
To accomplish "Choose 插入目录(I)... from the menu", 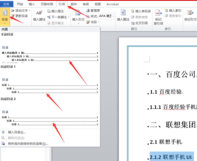I will click(x=17, y=132).
